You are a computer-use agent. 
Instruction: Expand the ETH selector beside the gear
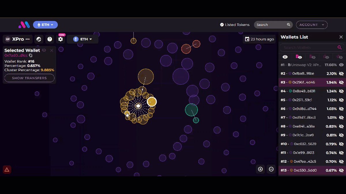[x=82, y=39]
